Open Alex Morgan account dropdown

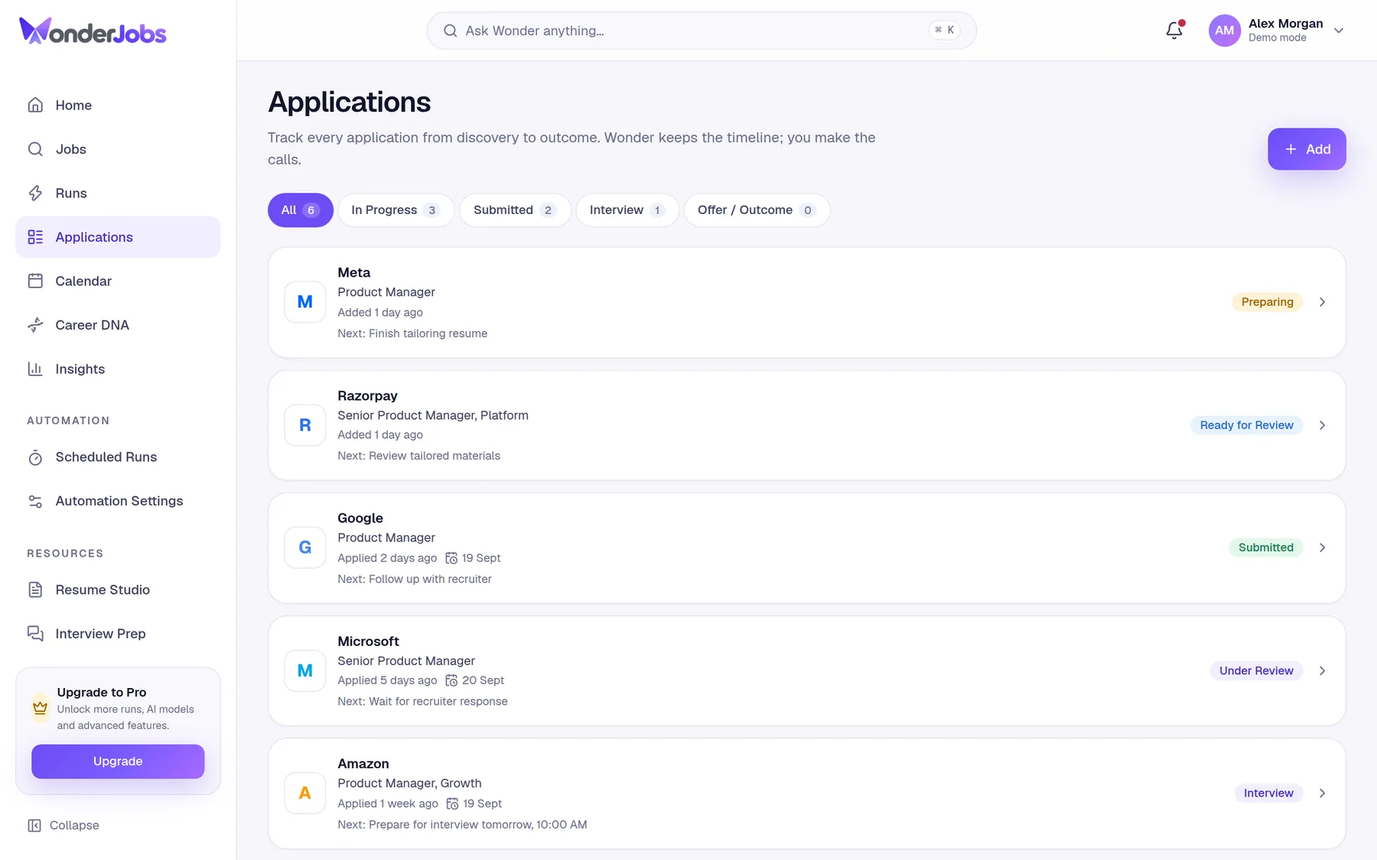point(1277,31)
